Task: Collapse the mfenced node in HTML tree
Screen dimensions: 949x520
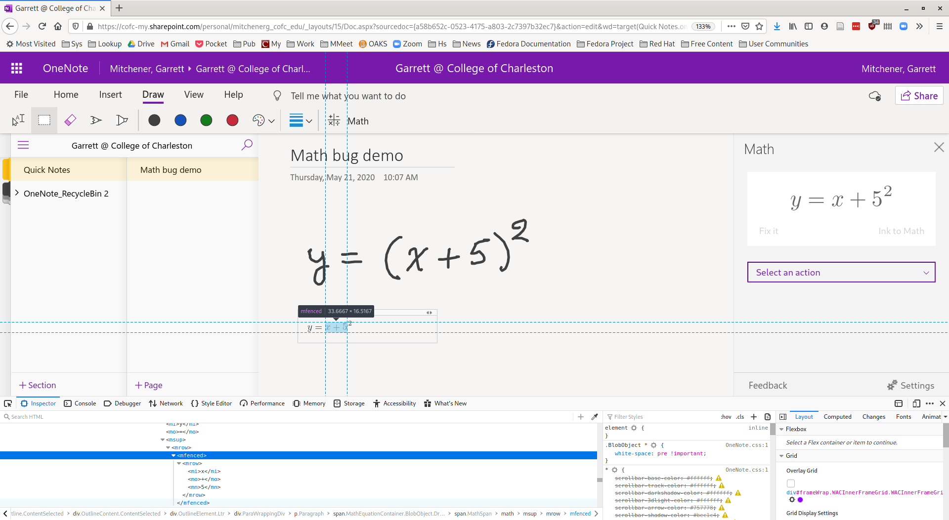Action: point(173,455)
